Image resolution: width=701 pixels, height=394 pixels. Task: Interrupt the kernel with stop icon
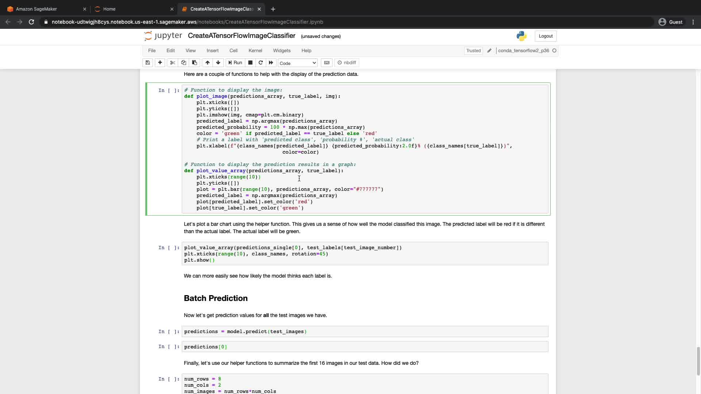point(250,63)
